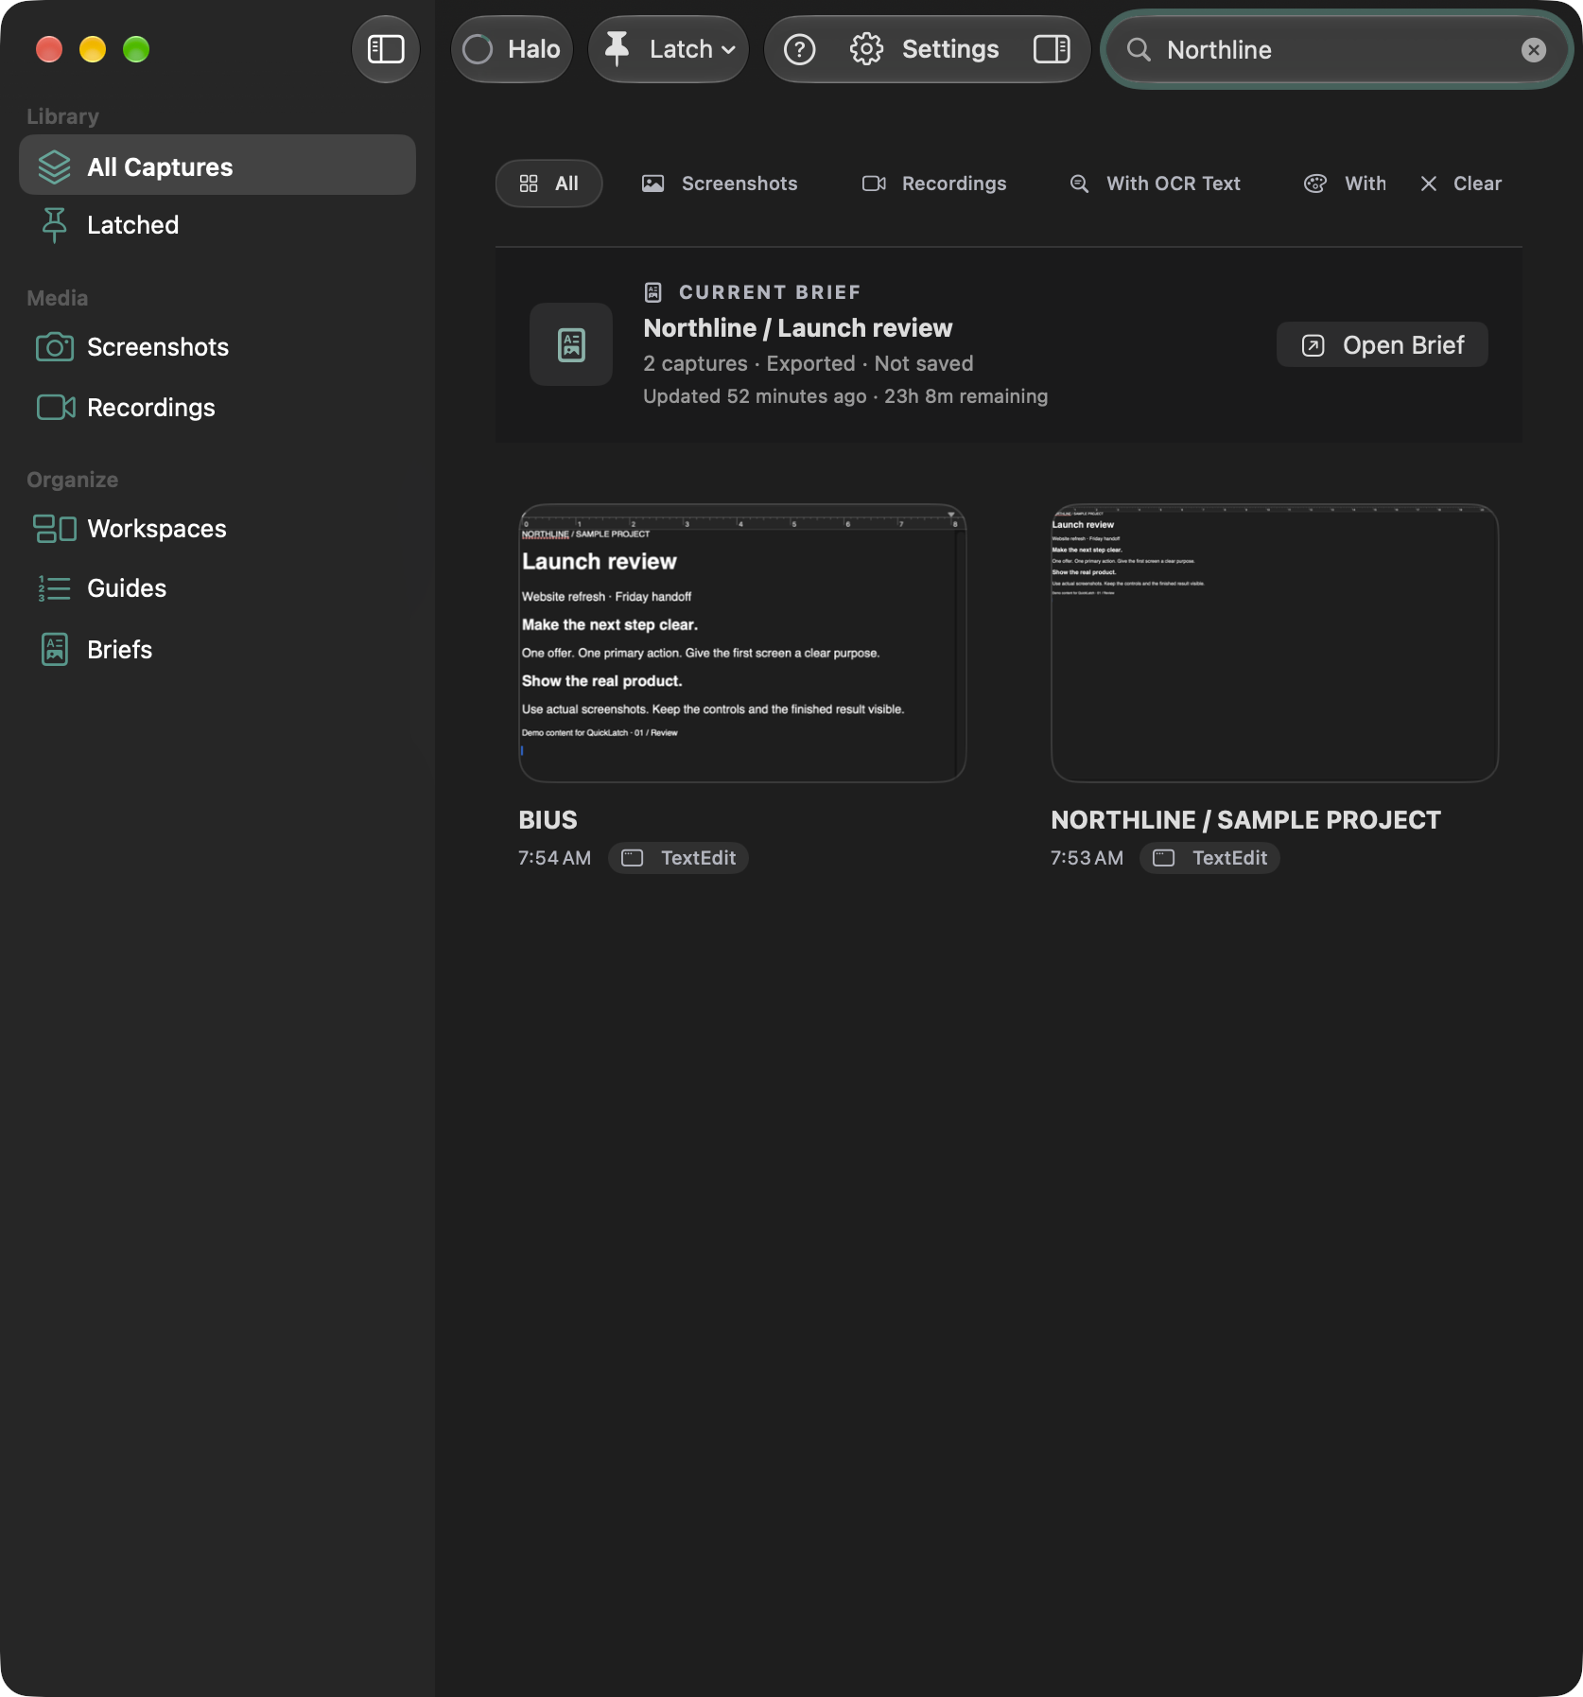Click the Northline / Launch review title
Image resolution: width=1583 pixels, height=1697 pixels.
pyautogui.click(x=798, y=328)
